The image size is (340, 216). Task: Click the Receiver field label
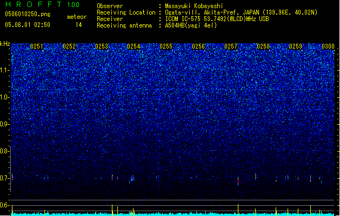pos(110,19)
